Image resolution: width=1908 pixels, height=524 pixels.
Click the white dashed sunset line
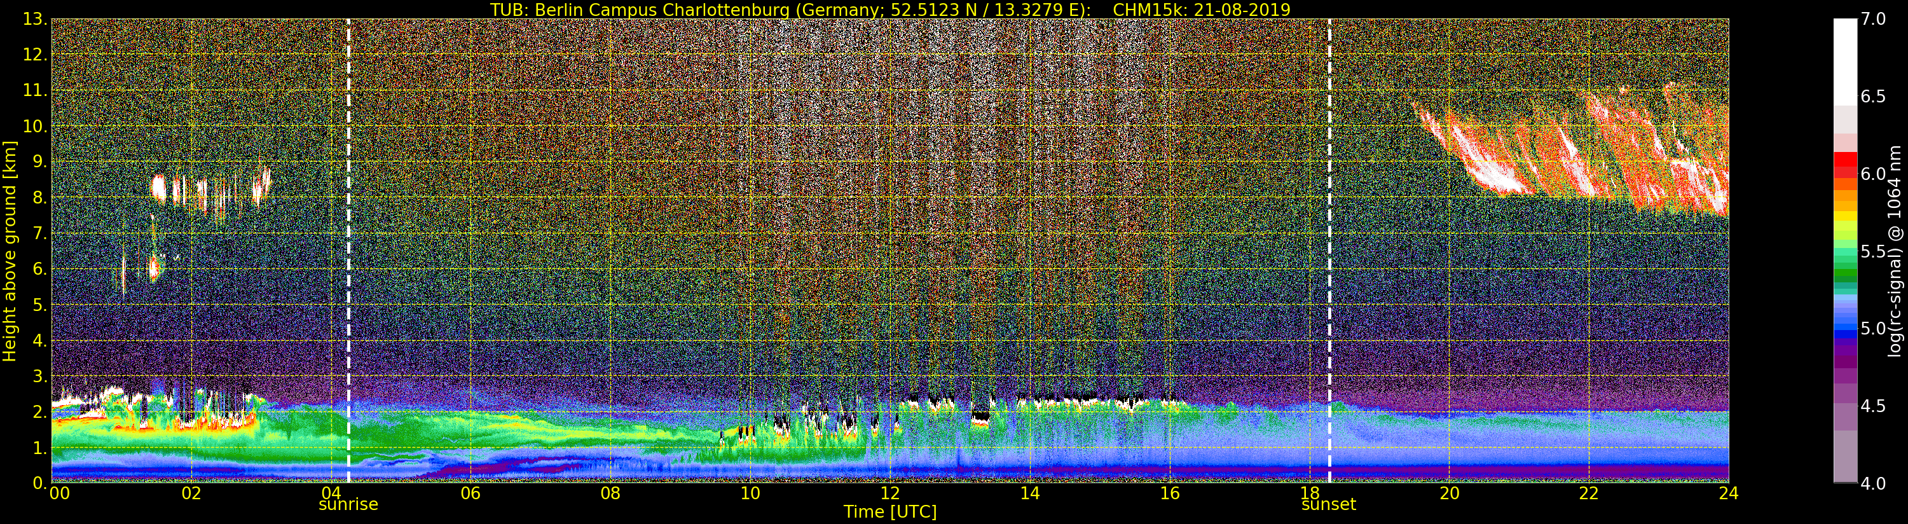pos(1329,251)
